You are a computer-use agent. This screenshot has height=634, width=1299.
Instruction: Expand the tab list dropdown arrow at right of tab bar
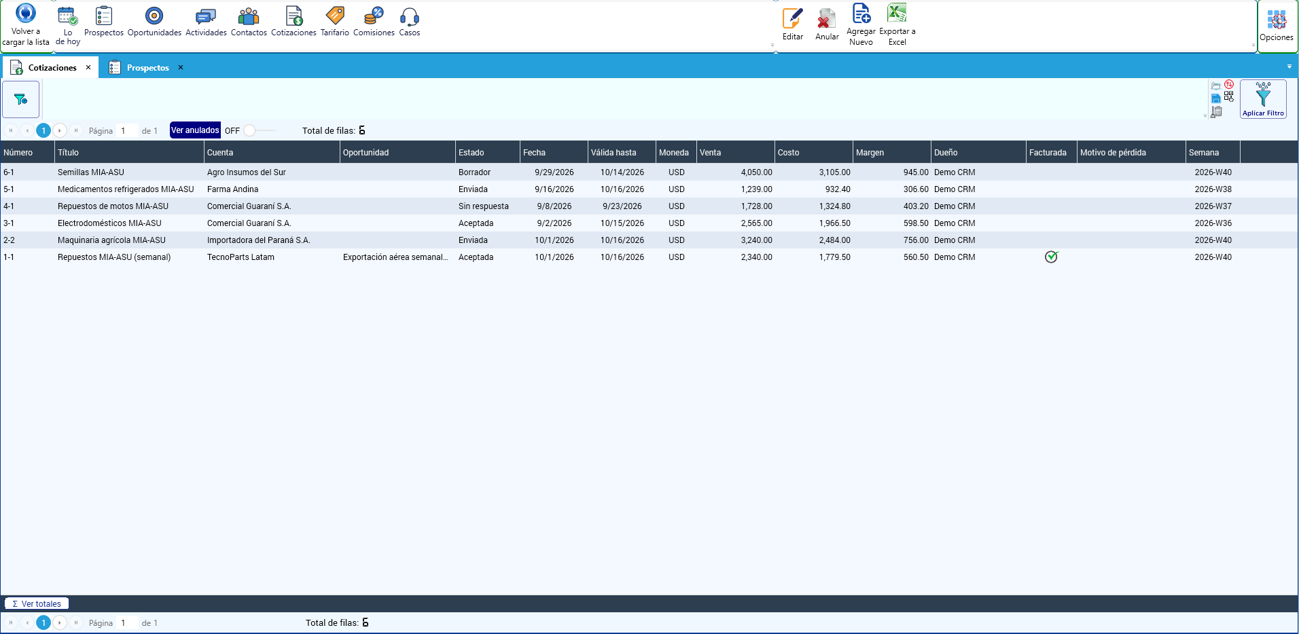1289,67
